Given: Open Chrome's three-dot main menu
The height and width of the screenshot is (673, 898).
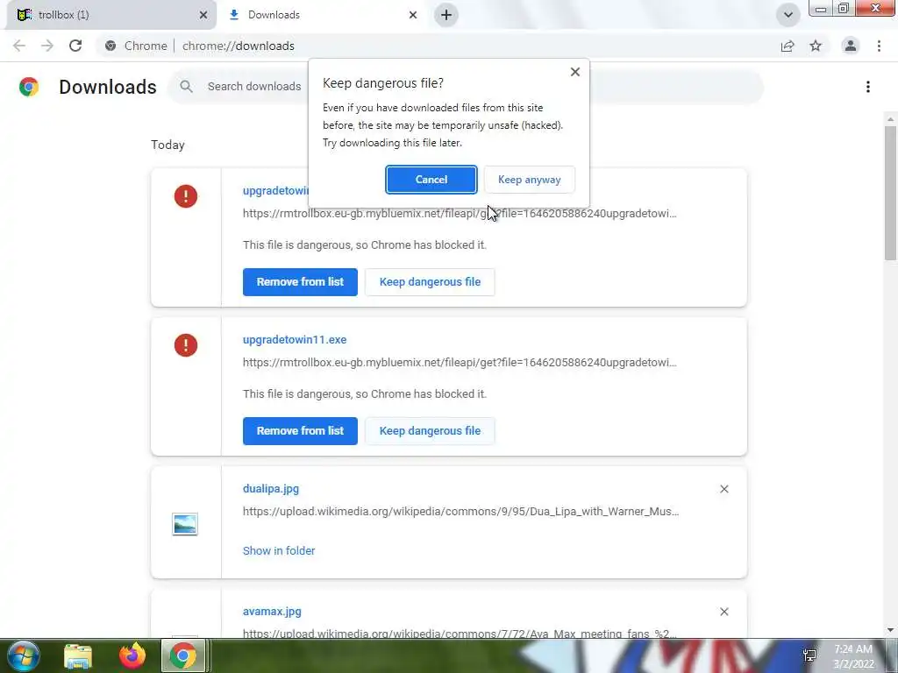Looking at the screenshot, I should click(879, 46).
